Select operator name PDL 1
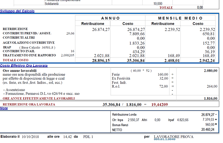Image resolution: width=223 pixels, height=143 pixels. pos(88,137)
